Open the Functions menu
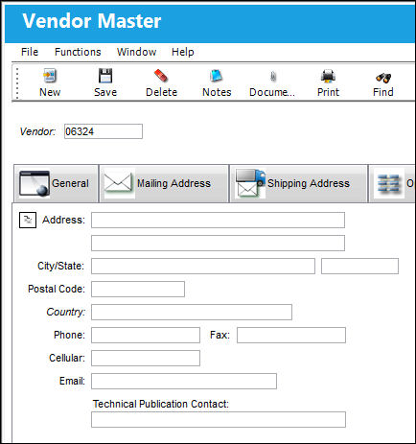The image size is (416, 444). (x=78, y=52)
